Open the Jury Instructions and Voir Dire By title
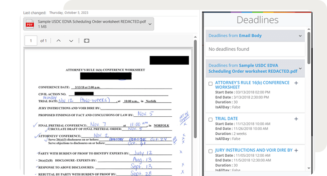 [254, 150]
